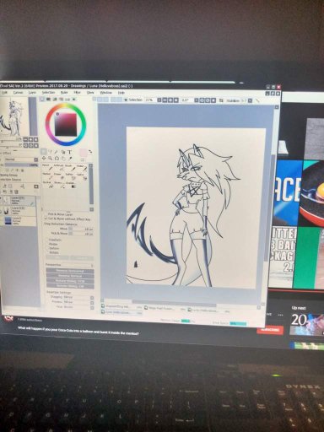The height and width of the screenshot is (432, 324).
Task: Click the Reverse Horizontal button
Action: pos(70,271)
